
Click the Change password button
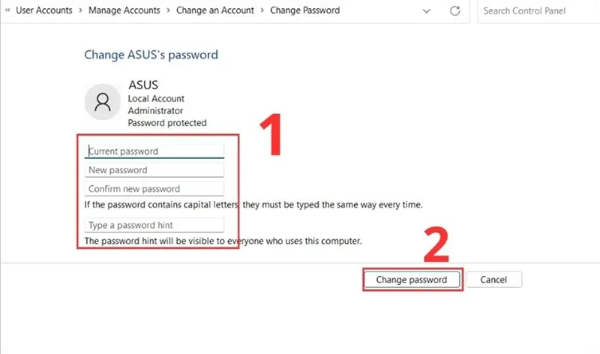click(412, 280)
